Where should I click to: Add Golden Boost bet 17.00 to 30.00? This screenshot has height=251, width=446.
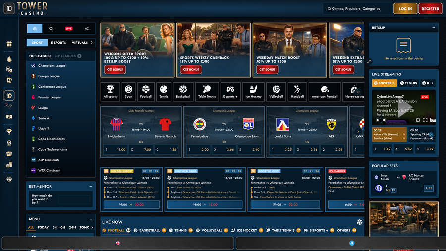pyautogui.click(x=131, y=204)
